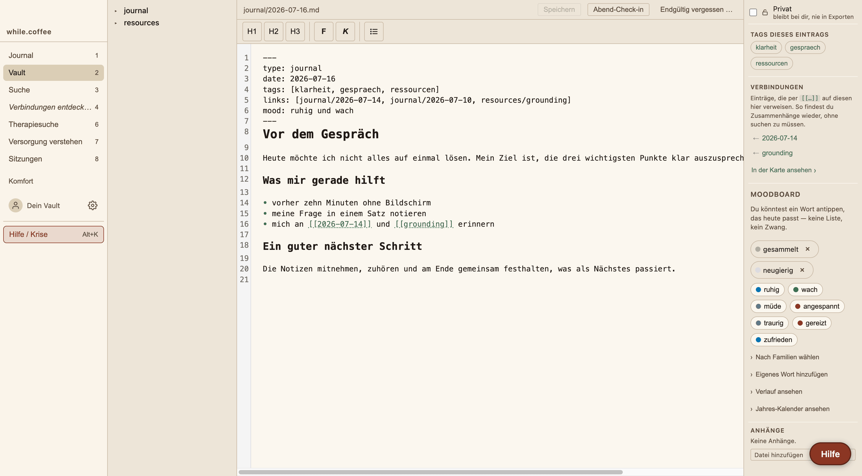Click the Speichern button

pyautogui.click(x=559, y=9)
